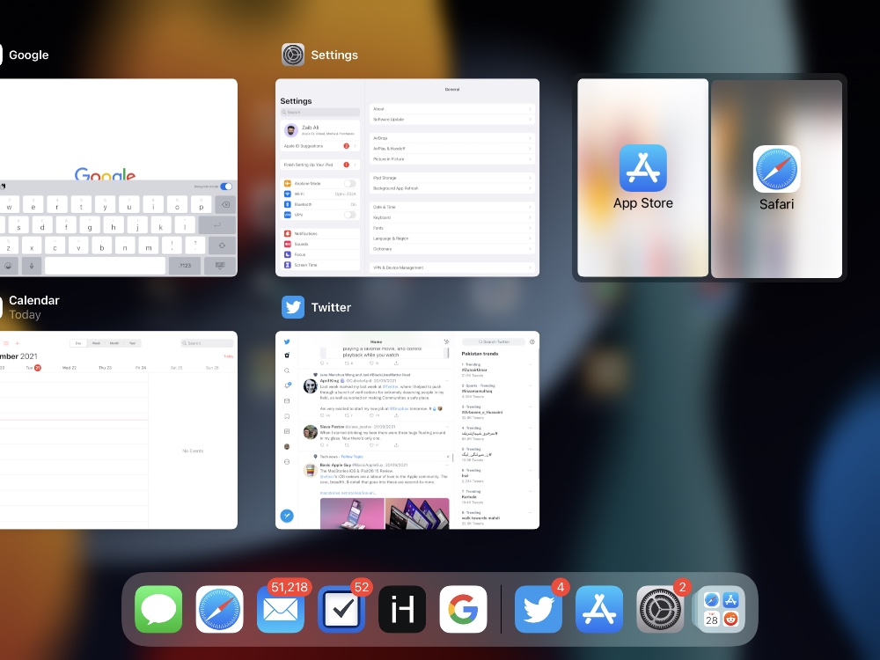Viewport: 880px width, 660px height.
Task: Tap microphone key on Google keyboard
Action: tap(32, 266)
